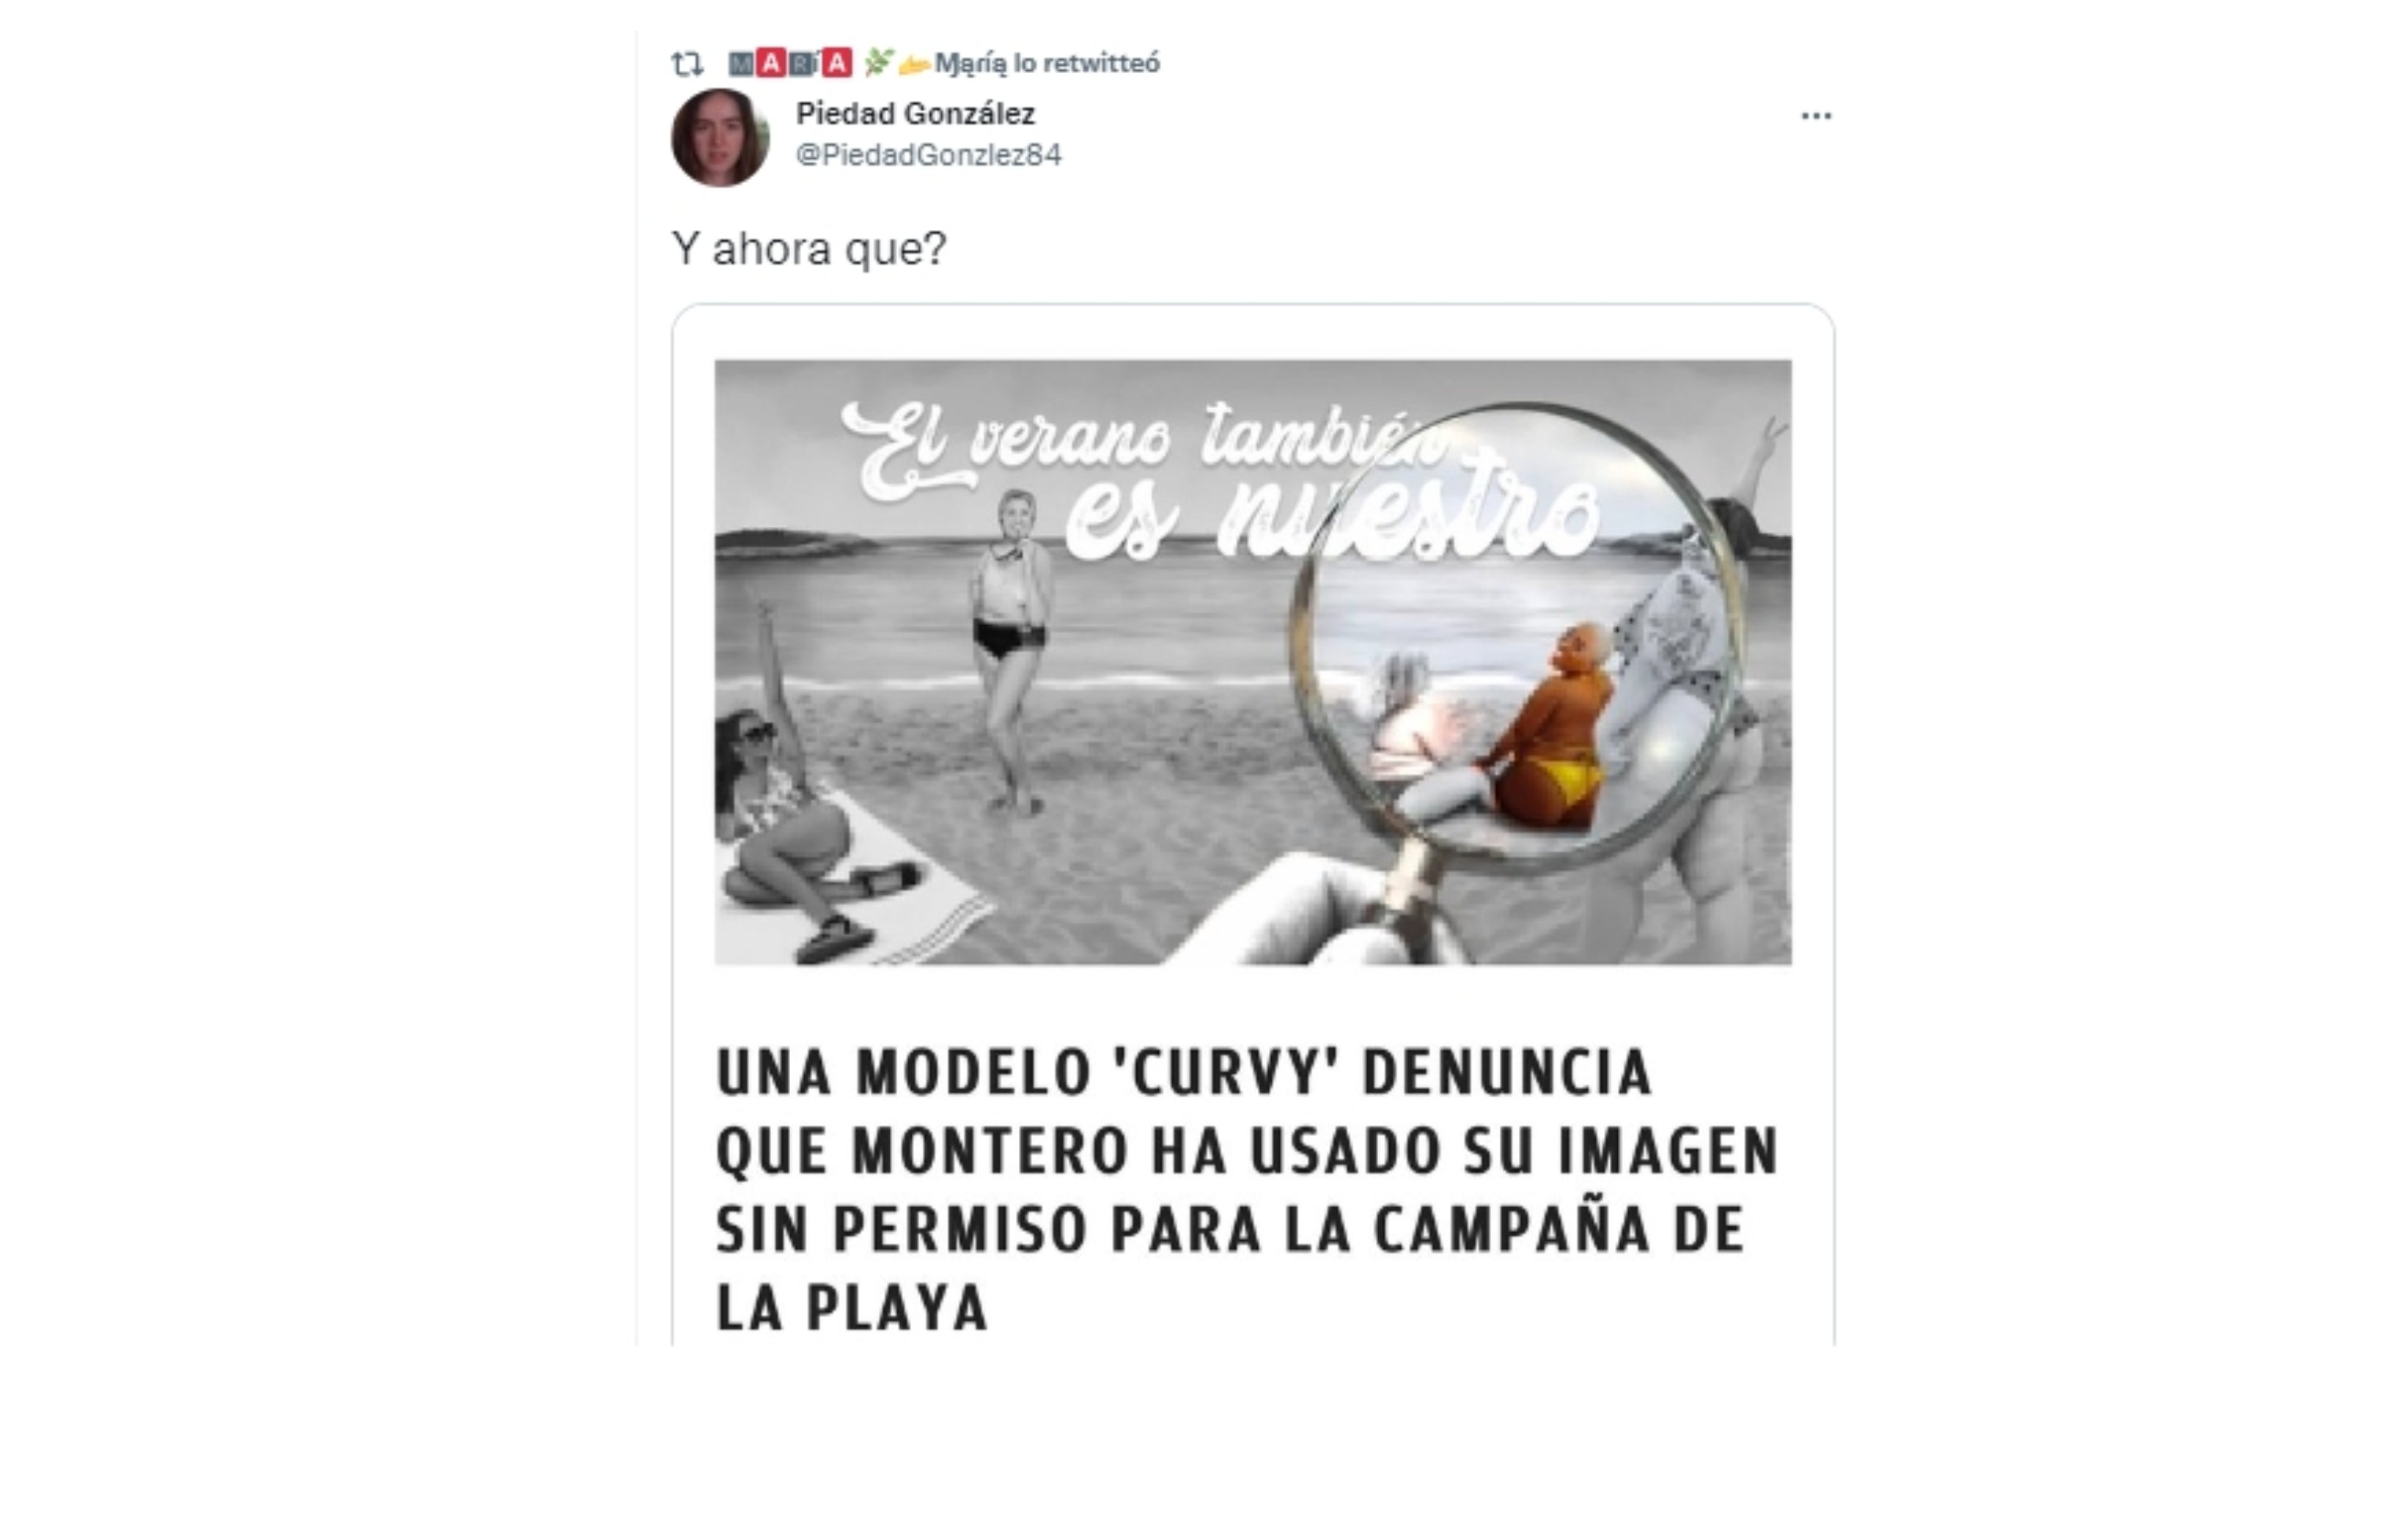Click the "LA PLAYA" headline line

click(x=853, y=1307)
